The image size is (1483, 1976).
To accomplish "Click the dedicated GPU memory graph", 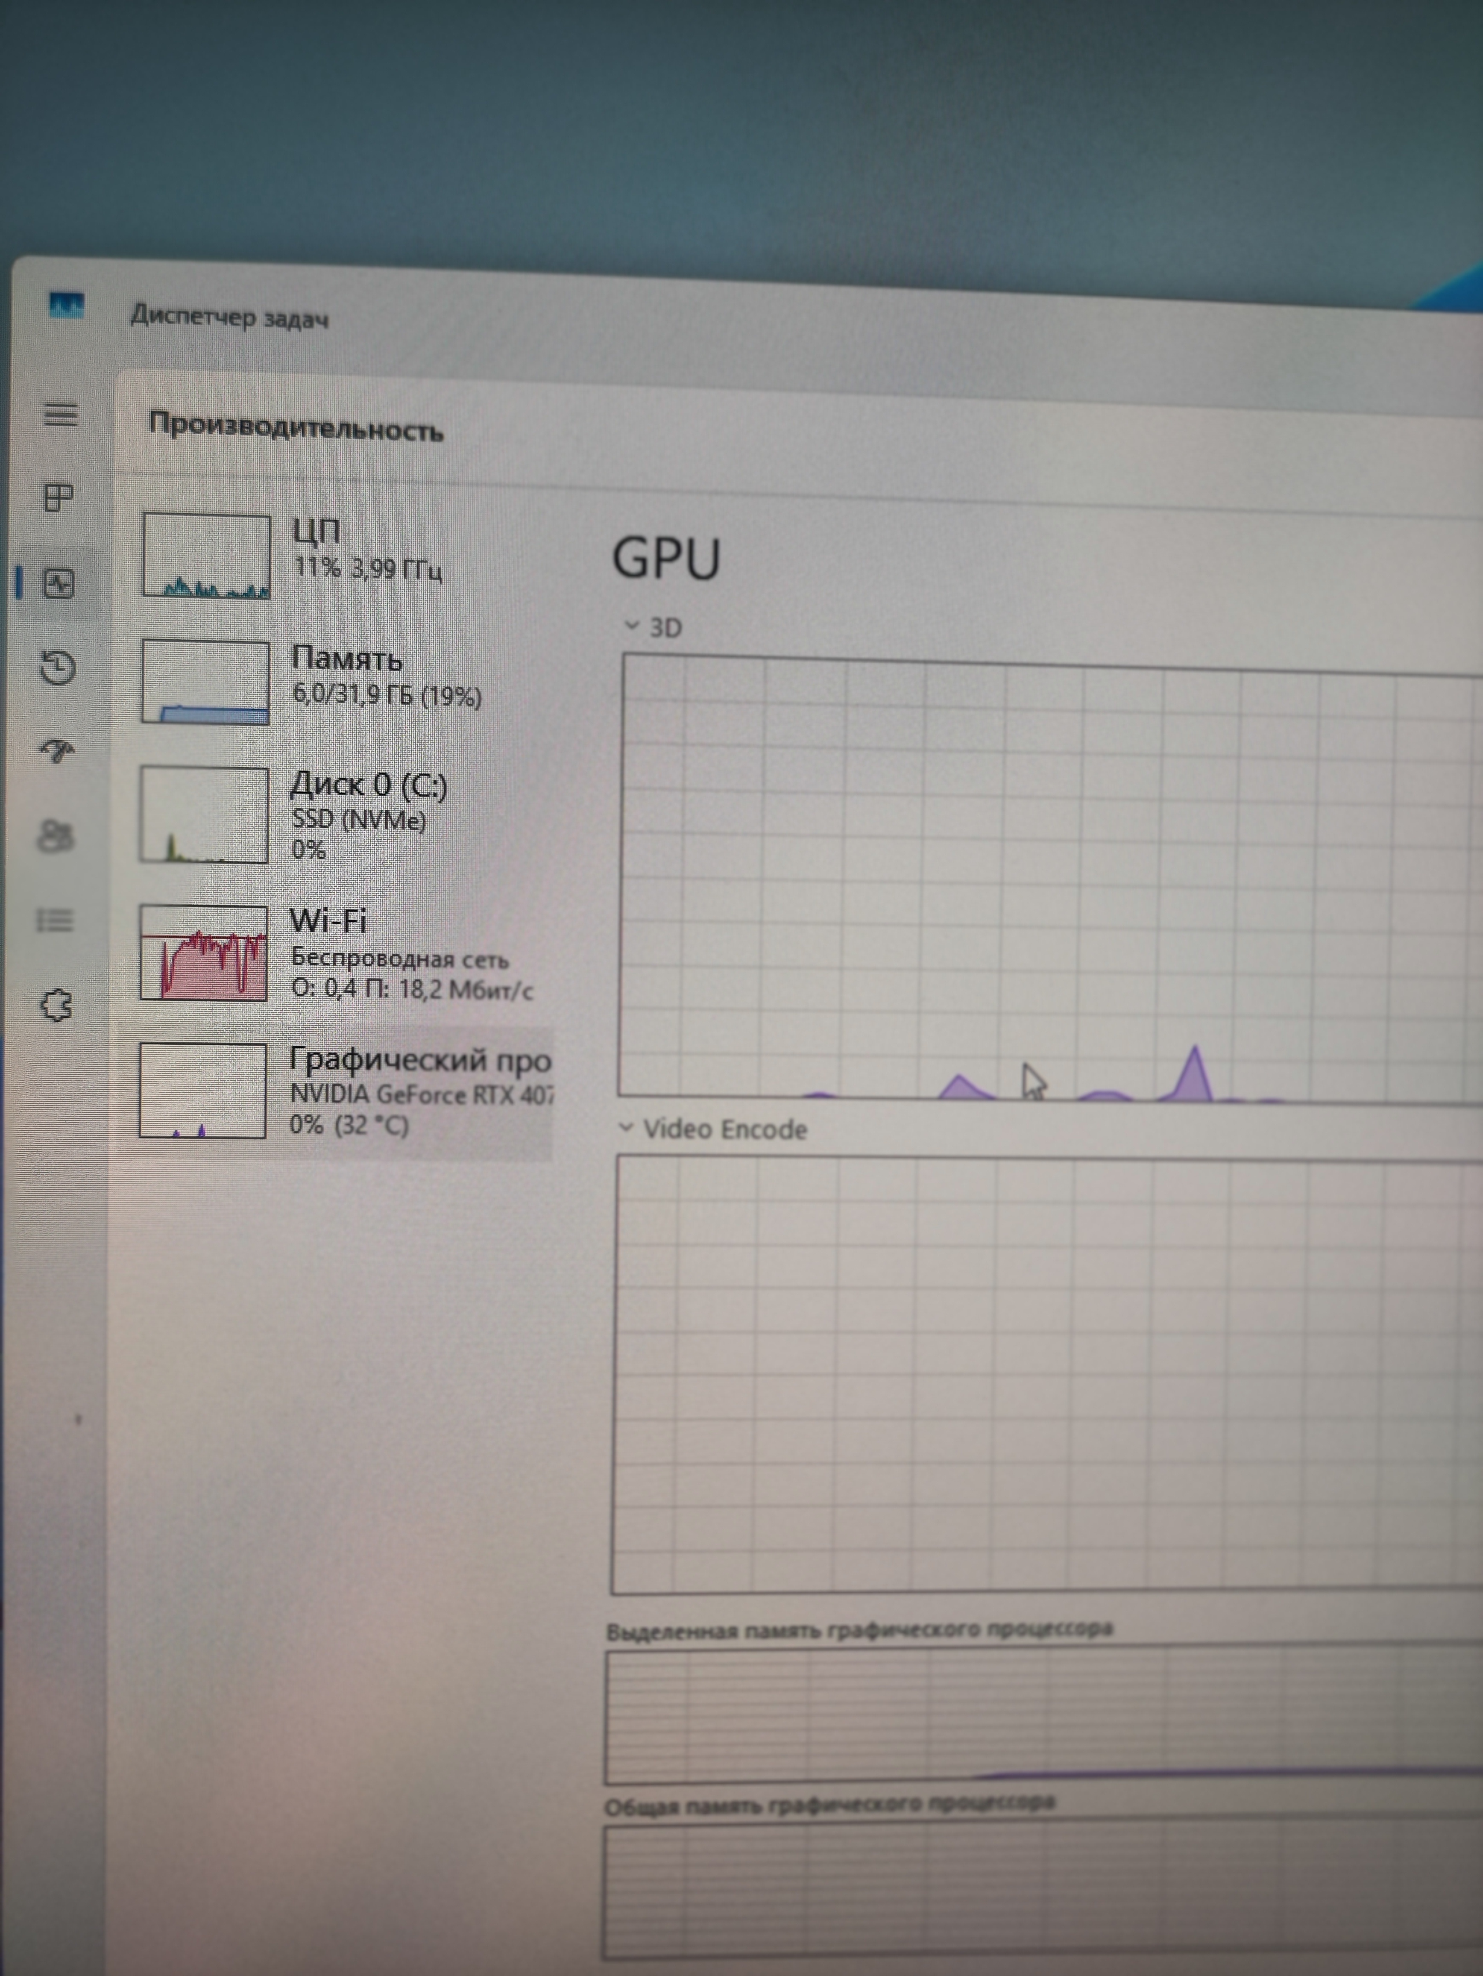I will 1045,1715.
